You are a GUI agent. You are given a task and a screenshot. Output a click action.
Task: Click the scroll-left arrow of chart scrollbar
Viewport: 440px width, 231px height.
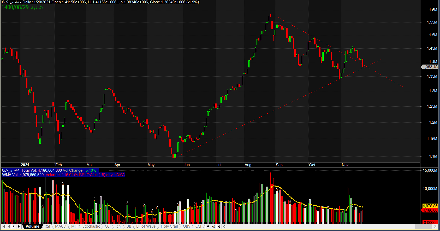pos(224,227)
